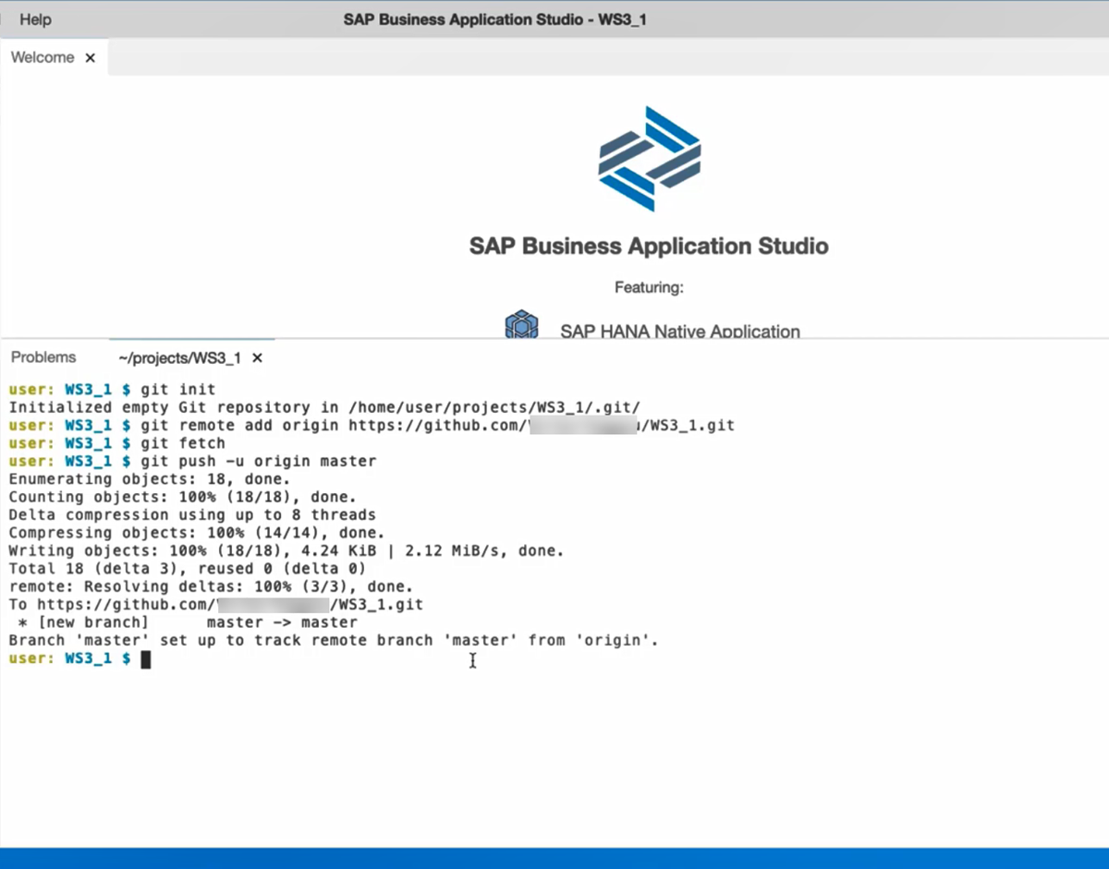Click the 'Total 18 (delta 3)' line
Image resolution: width=1109 pixels, height=869 pixels.
188,568
